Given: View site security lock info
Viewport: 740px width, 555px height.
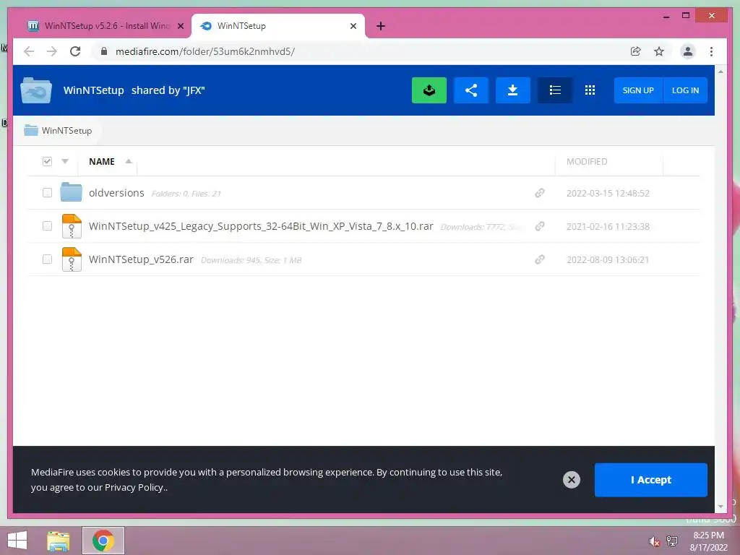Looking at the screenshot, I should pyautogui.click(x=104, y=51).
